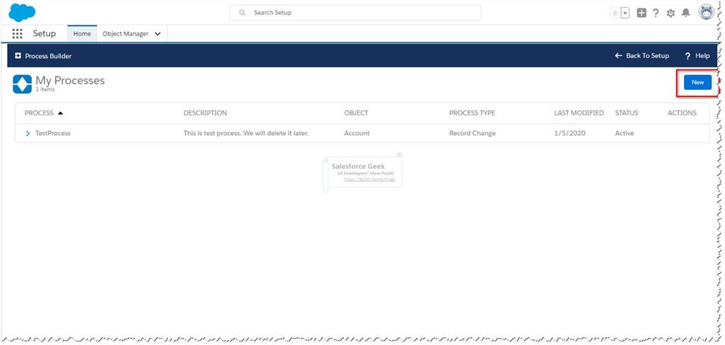Open the favorites list dropdown arrow

[625, 13]
